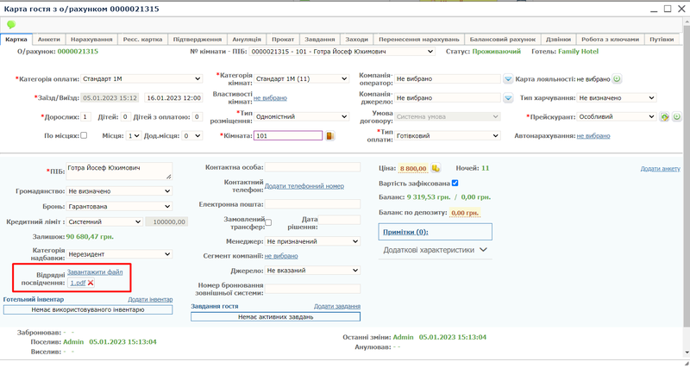Open the Категорія оплати dropdown
The height and width of the screenshot is (368, 690).
click(129, 79)
